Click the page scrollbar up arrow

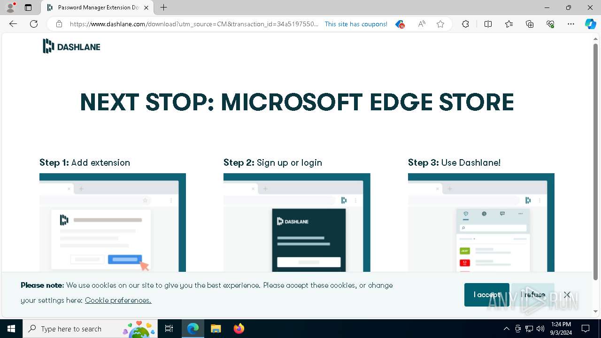tap(596, 38)
